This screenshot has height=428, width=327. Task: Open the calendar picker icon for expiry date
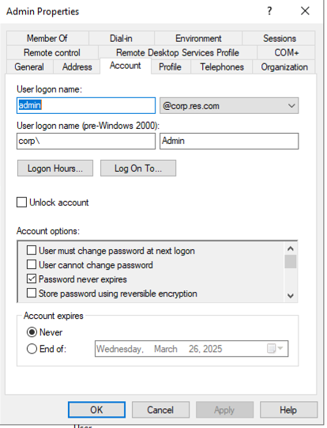point(271,349)
